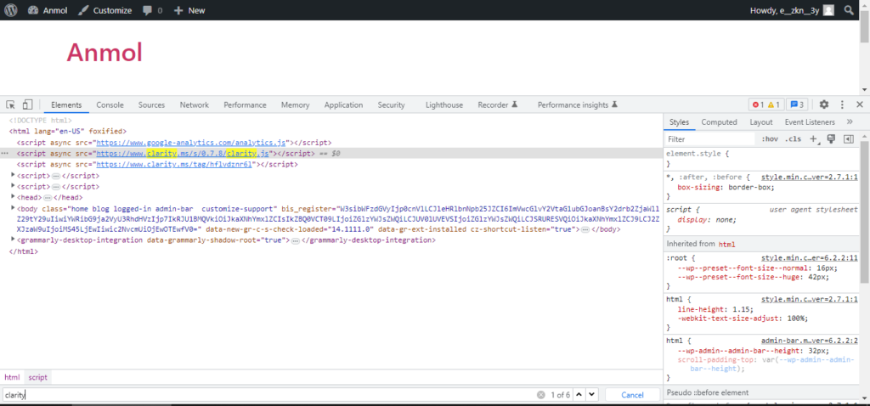This screenshot has height=406, width=870.
Task: Select the html tag line with lang en-US
Action: coord(68,132)
